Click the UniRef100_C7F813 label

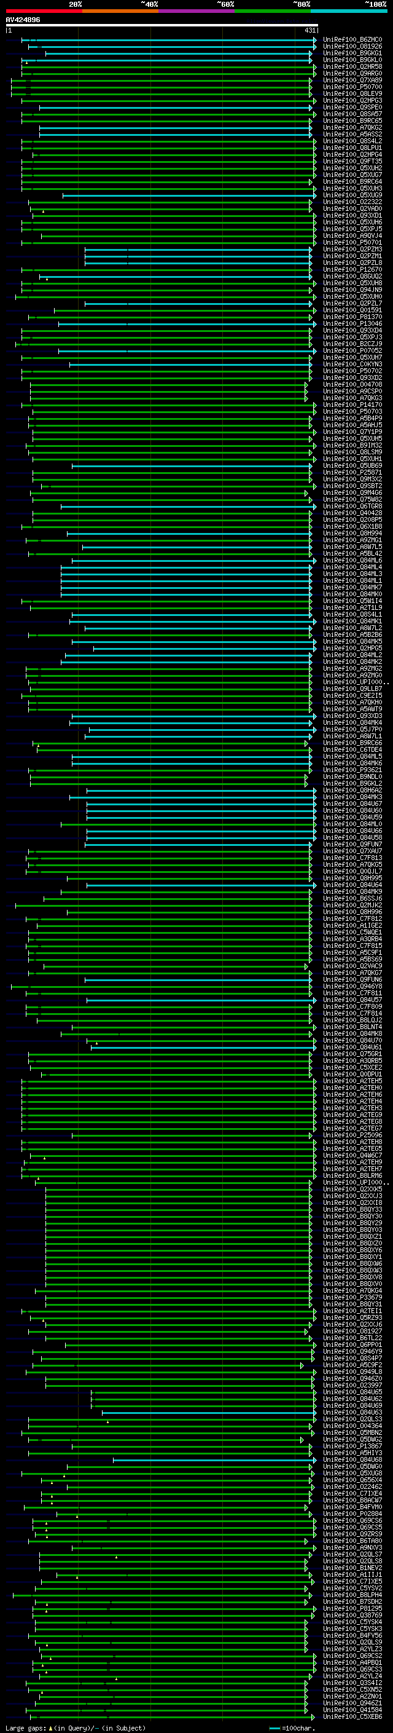(352, 858)
